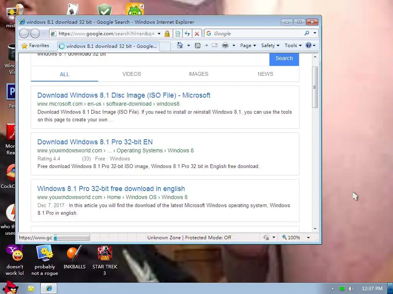Switch to the NEWS results tab
The width and height of the screenshot is (393, 294).
point(266,74)
